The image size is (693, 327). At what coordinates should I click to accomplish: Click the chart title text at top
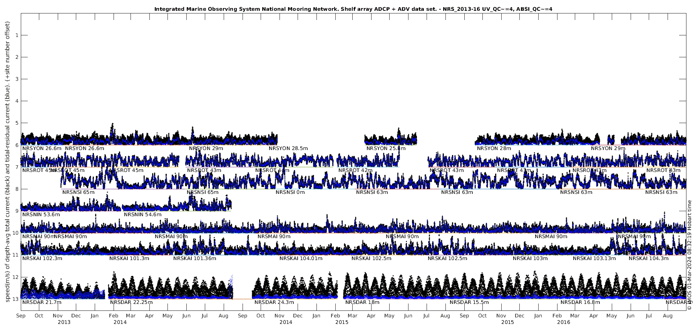tap(353, 9)
